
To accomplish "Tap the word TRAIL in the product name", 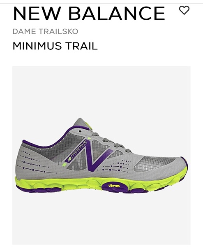I will [x=81, y=46].
